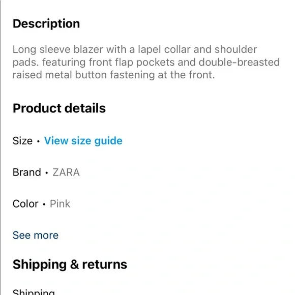Click the Size label
The image size is (295, 295).
click(x=22, y=141)
